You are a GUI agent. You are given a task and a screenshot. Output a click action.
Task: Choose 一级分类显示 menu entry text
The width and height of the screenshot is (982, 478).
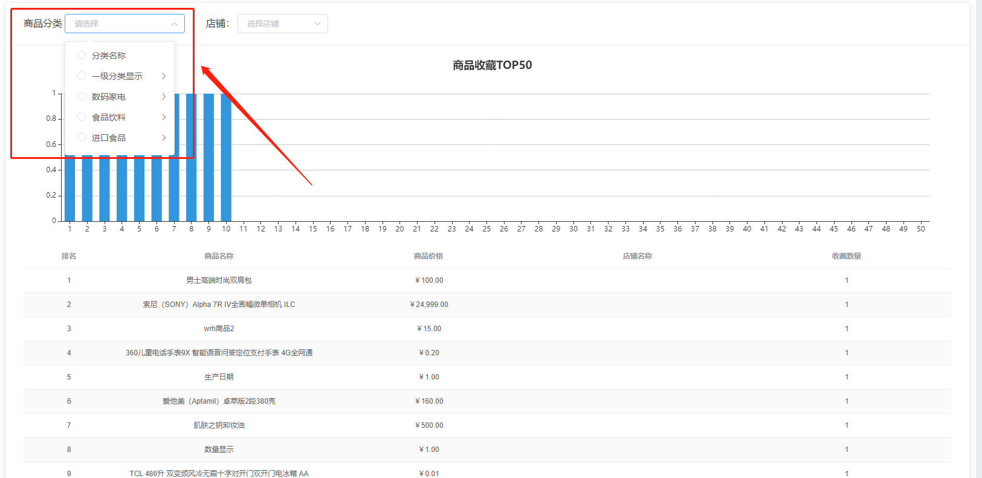(x=117, y=76)
